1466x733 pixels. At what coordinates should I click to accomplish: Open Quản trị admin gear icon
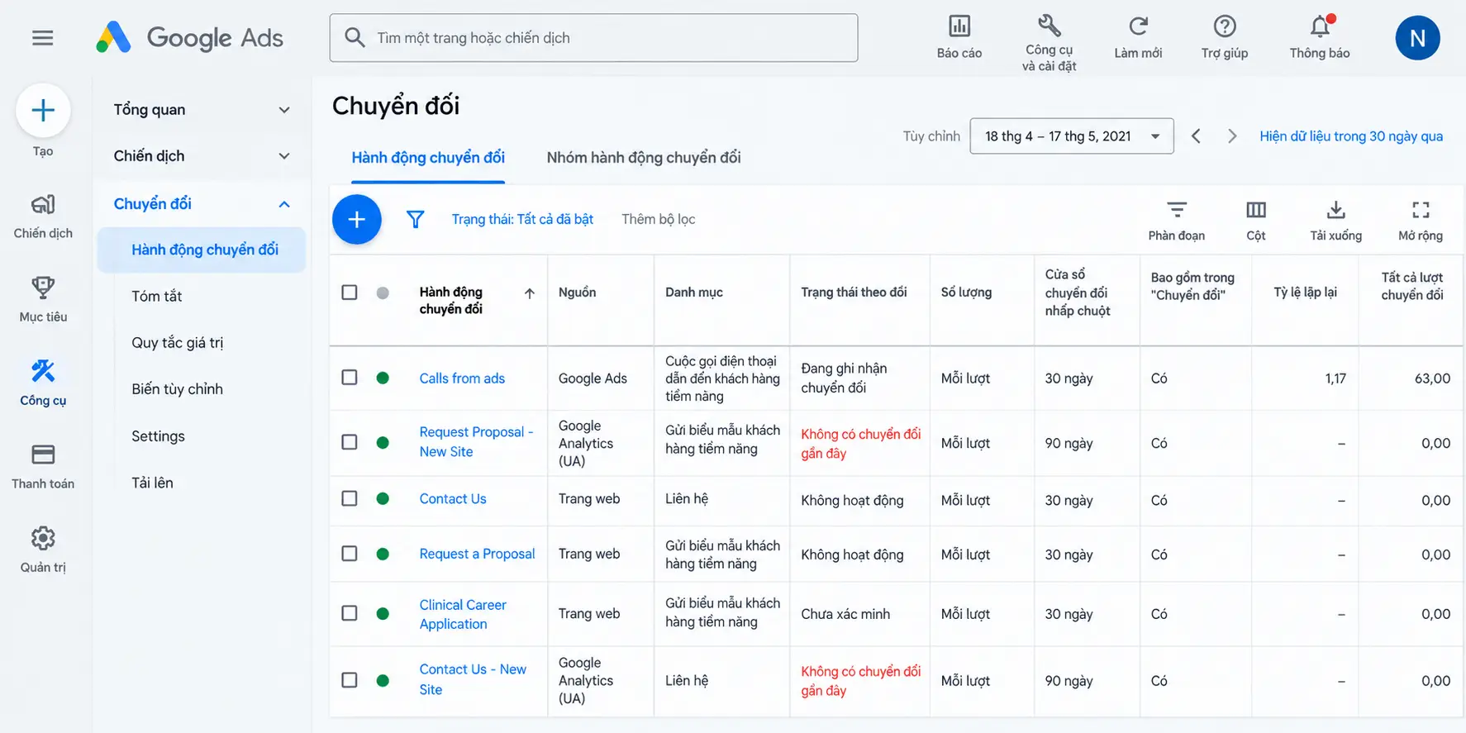pos(43,538)
